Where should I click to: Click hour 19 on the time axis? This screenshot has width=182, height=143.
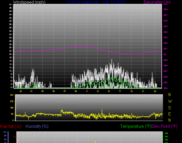(131, 91)
